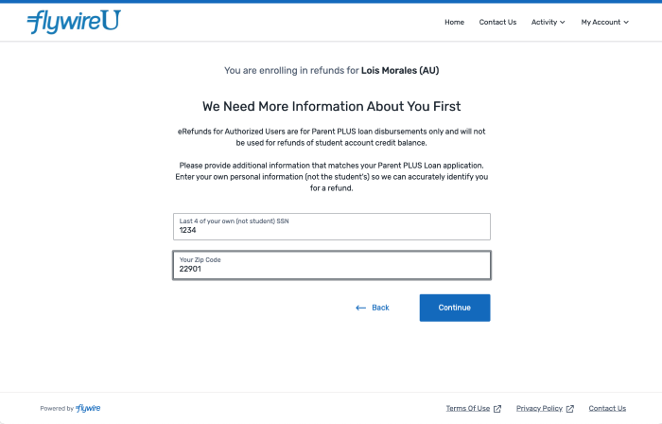Click the flywireU logo in header

pos(74,21)
